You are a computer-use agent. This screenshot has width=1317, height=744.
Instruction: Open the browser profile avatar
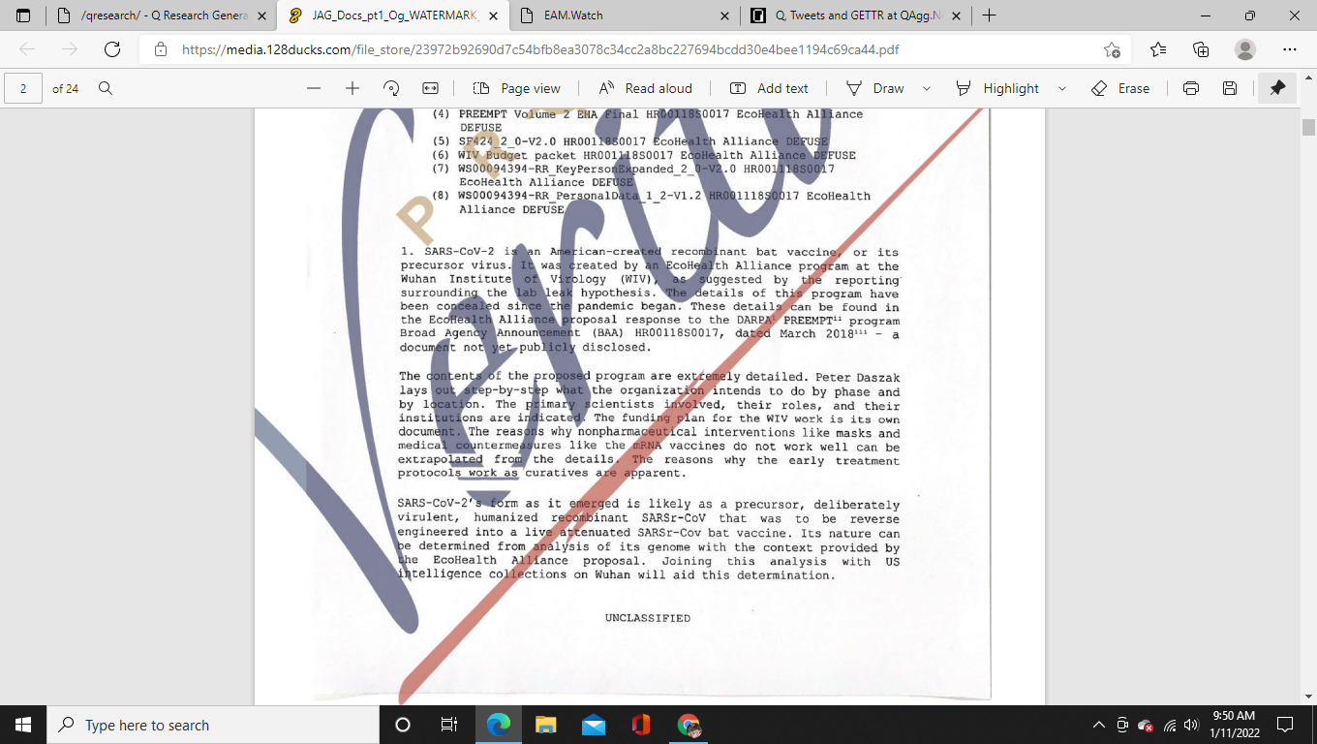[1245, 49]
